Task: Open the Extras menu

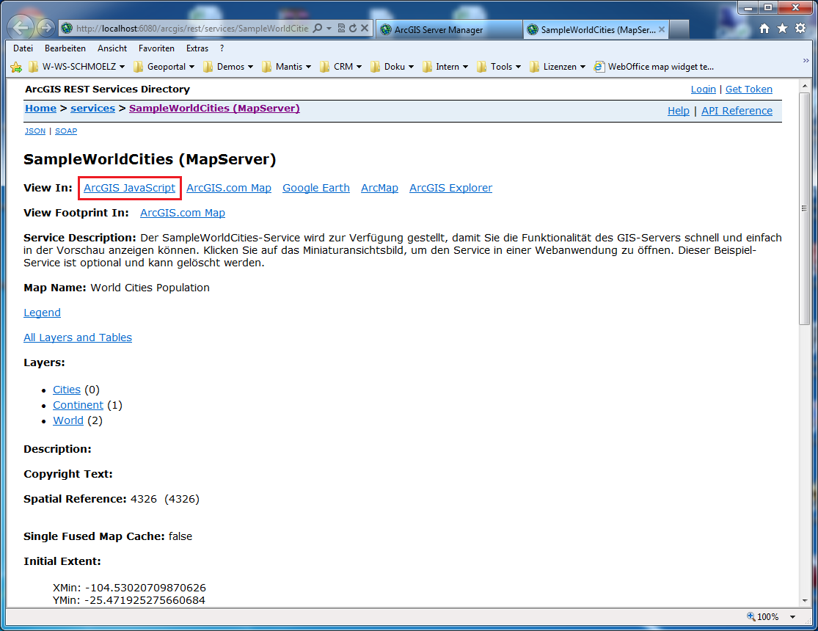Action: point(197,48)
